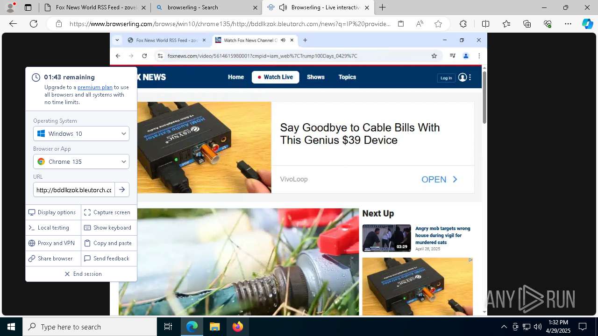
Task: View site information lock icon
Action: click(58, 24)
